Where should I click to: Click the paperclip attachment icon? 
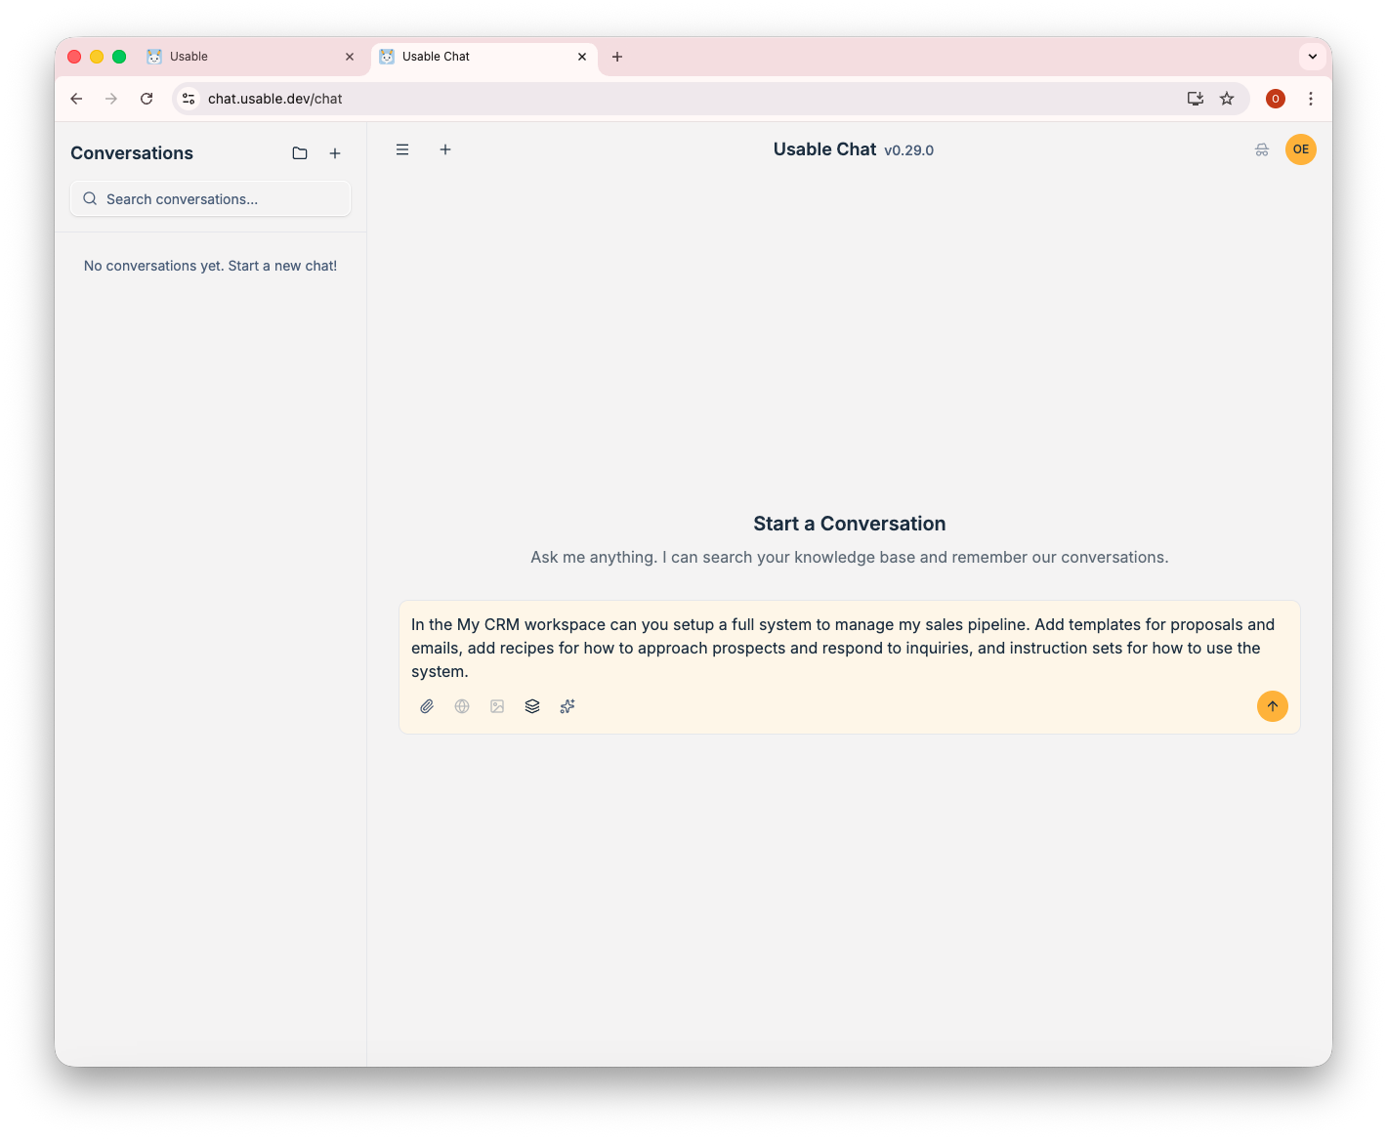pyautogui.click(x=427, y=706)
